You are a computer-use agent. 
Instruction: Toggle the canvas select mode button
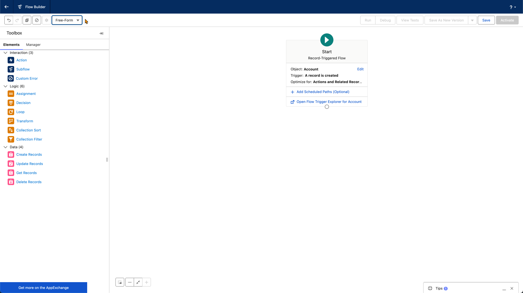(x=120, y=282)
